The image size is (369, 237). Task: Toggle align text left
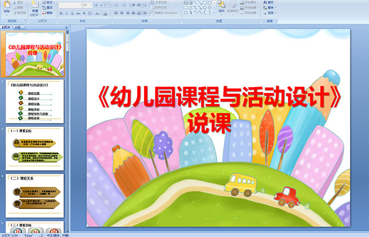point(116,13)
